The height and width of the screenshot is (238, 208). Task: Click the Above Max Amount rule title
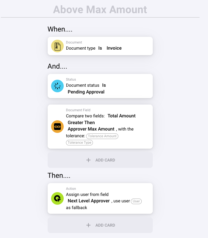click(100, 10)
